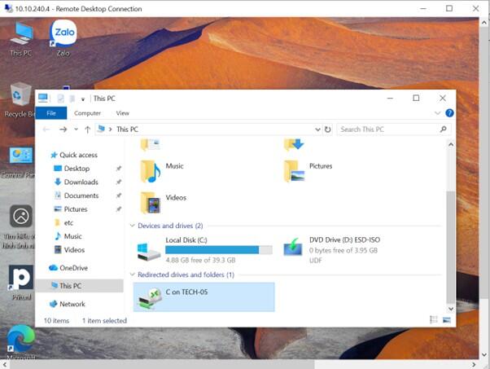Expand the ribbon with the chevron
490x369 pixels.
[438, 113]
